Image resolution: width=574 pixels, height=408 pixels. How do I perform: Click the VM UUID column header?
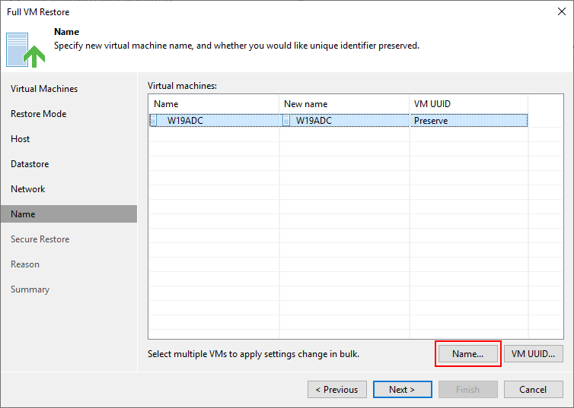coord(469,104)
